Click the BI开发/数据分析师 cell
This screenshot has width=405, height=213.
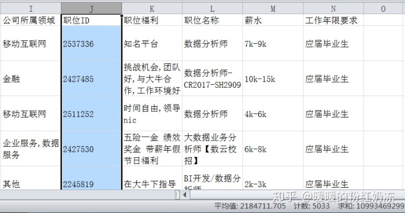(212, 178)
